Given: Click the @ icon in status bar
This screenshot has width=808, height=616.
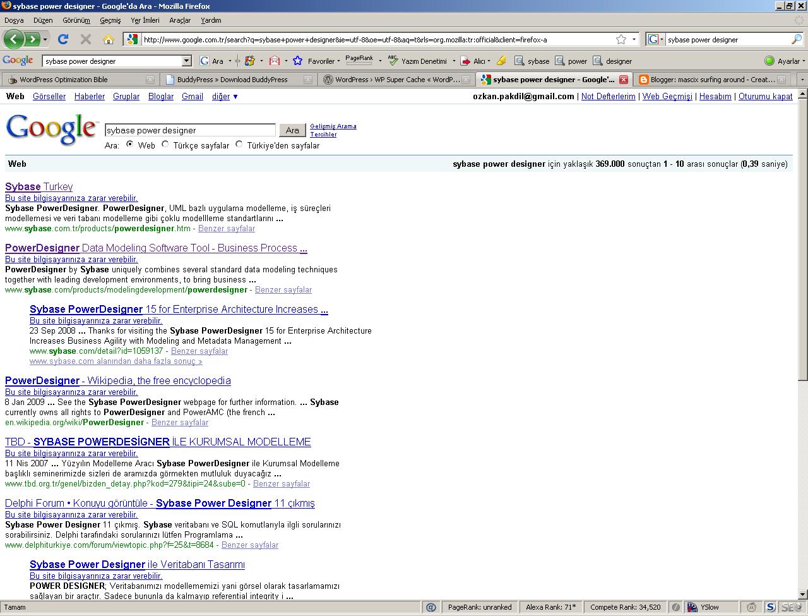Looking at the screenshot, I should [x=431, y=607].
